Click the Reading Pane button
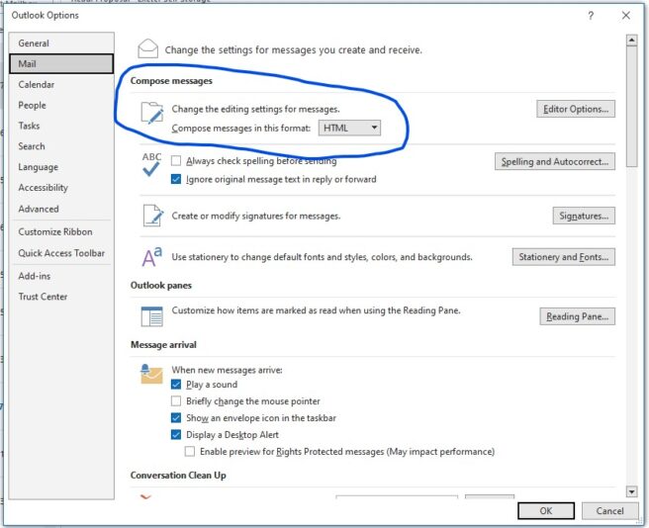The width and height of the screenshot is (649, 528). click(577, 316)
